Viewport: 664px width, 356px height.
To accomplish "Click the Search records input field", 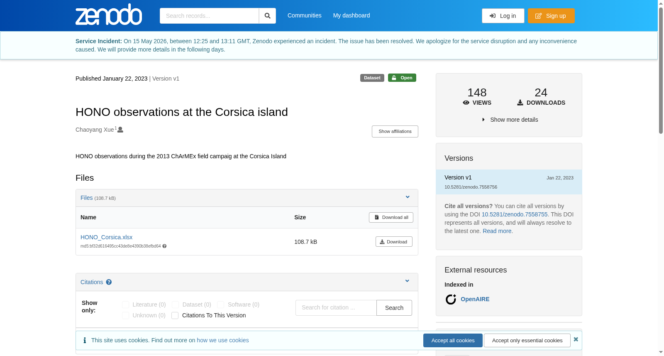I will click(x=210, y=16).
